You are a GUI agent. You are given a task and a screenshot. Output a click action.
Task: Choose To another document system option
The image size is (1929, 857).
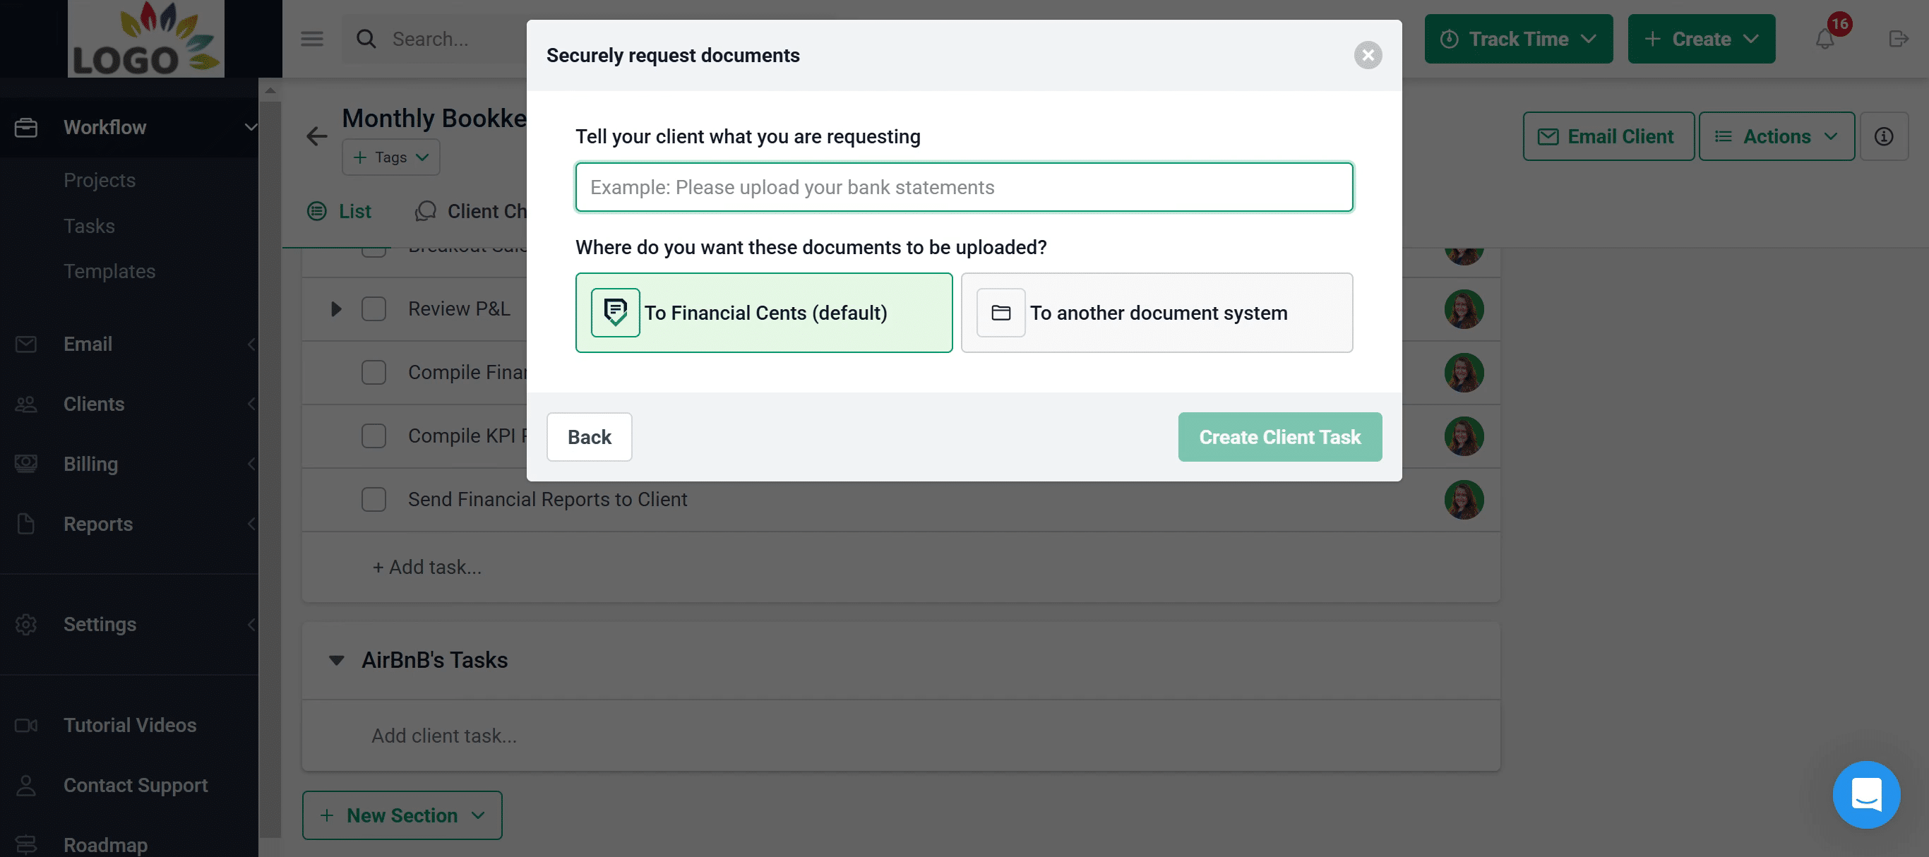coord(1157,313)
